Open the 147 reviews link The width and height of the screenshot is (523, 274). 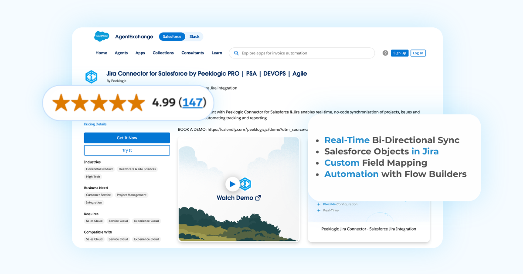192,103
